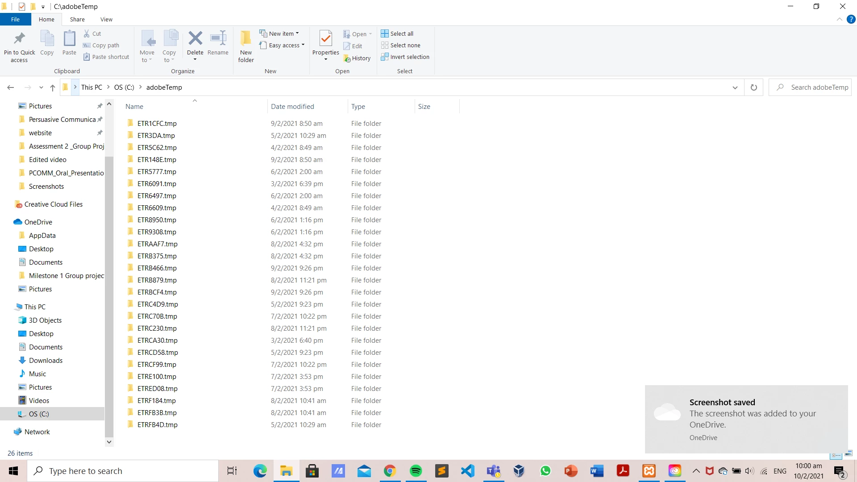Image resolution: width=857 pixels, height=482 pixels.
Task: Click the Refresh button beside the address bar
Action: [754, 87]
